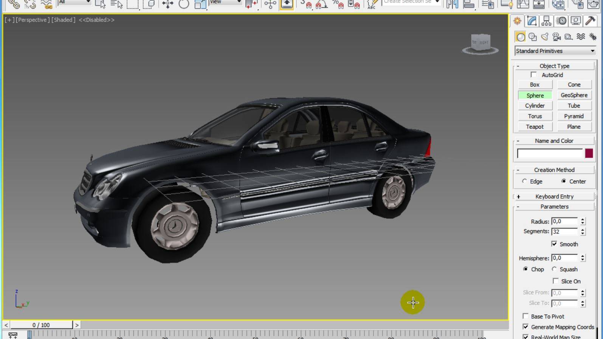Select the Chop hemisphere option
Image resolution: width=603 pixels, height=339 pixels.
(525, 269)
